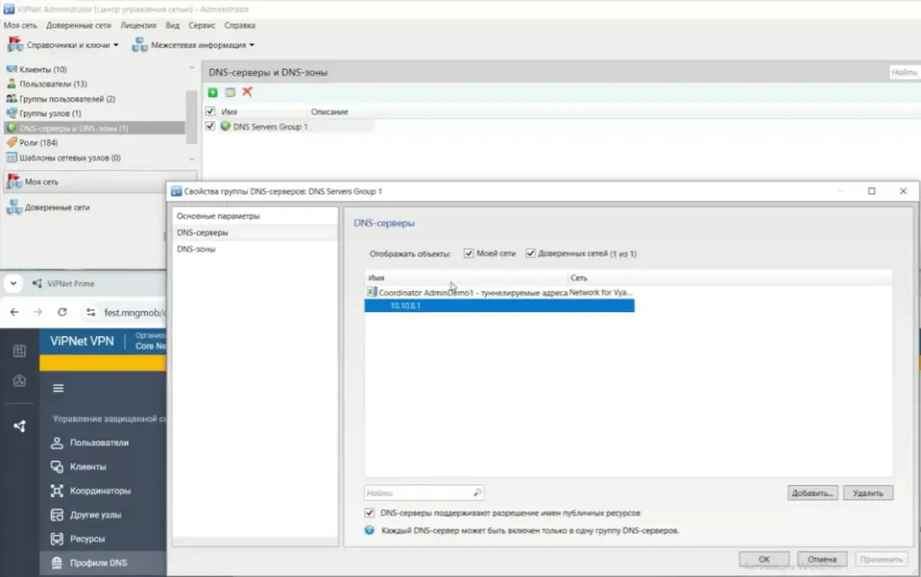The width and height of the screenshot is (921, 577).
Task: Click the browser reload icon
Action: [x=62, y=312]
